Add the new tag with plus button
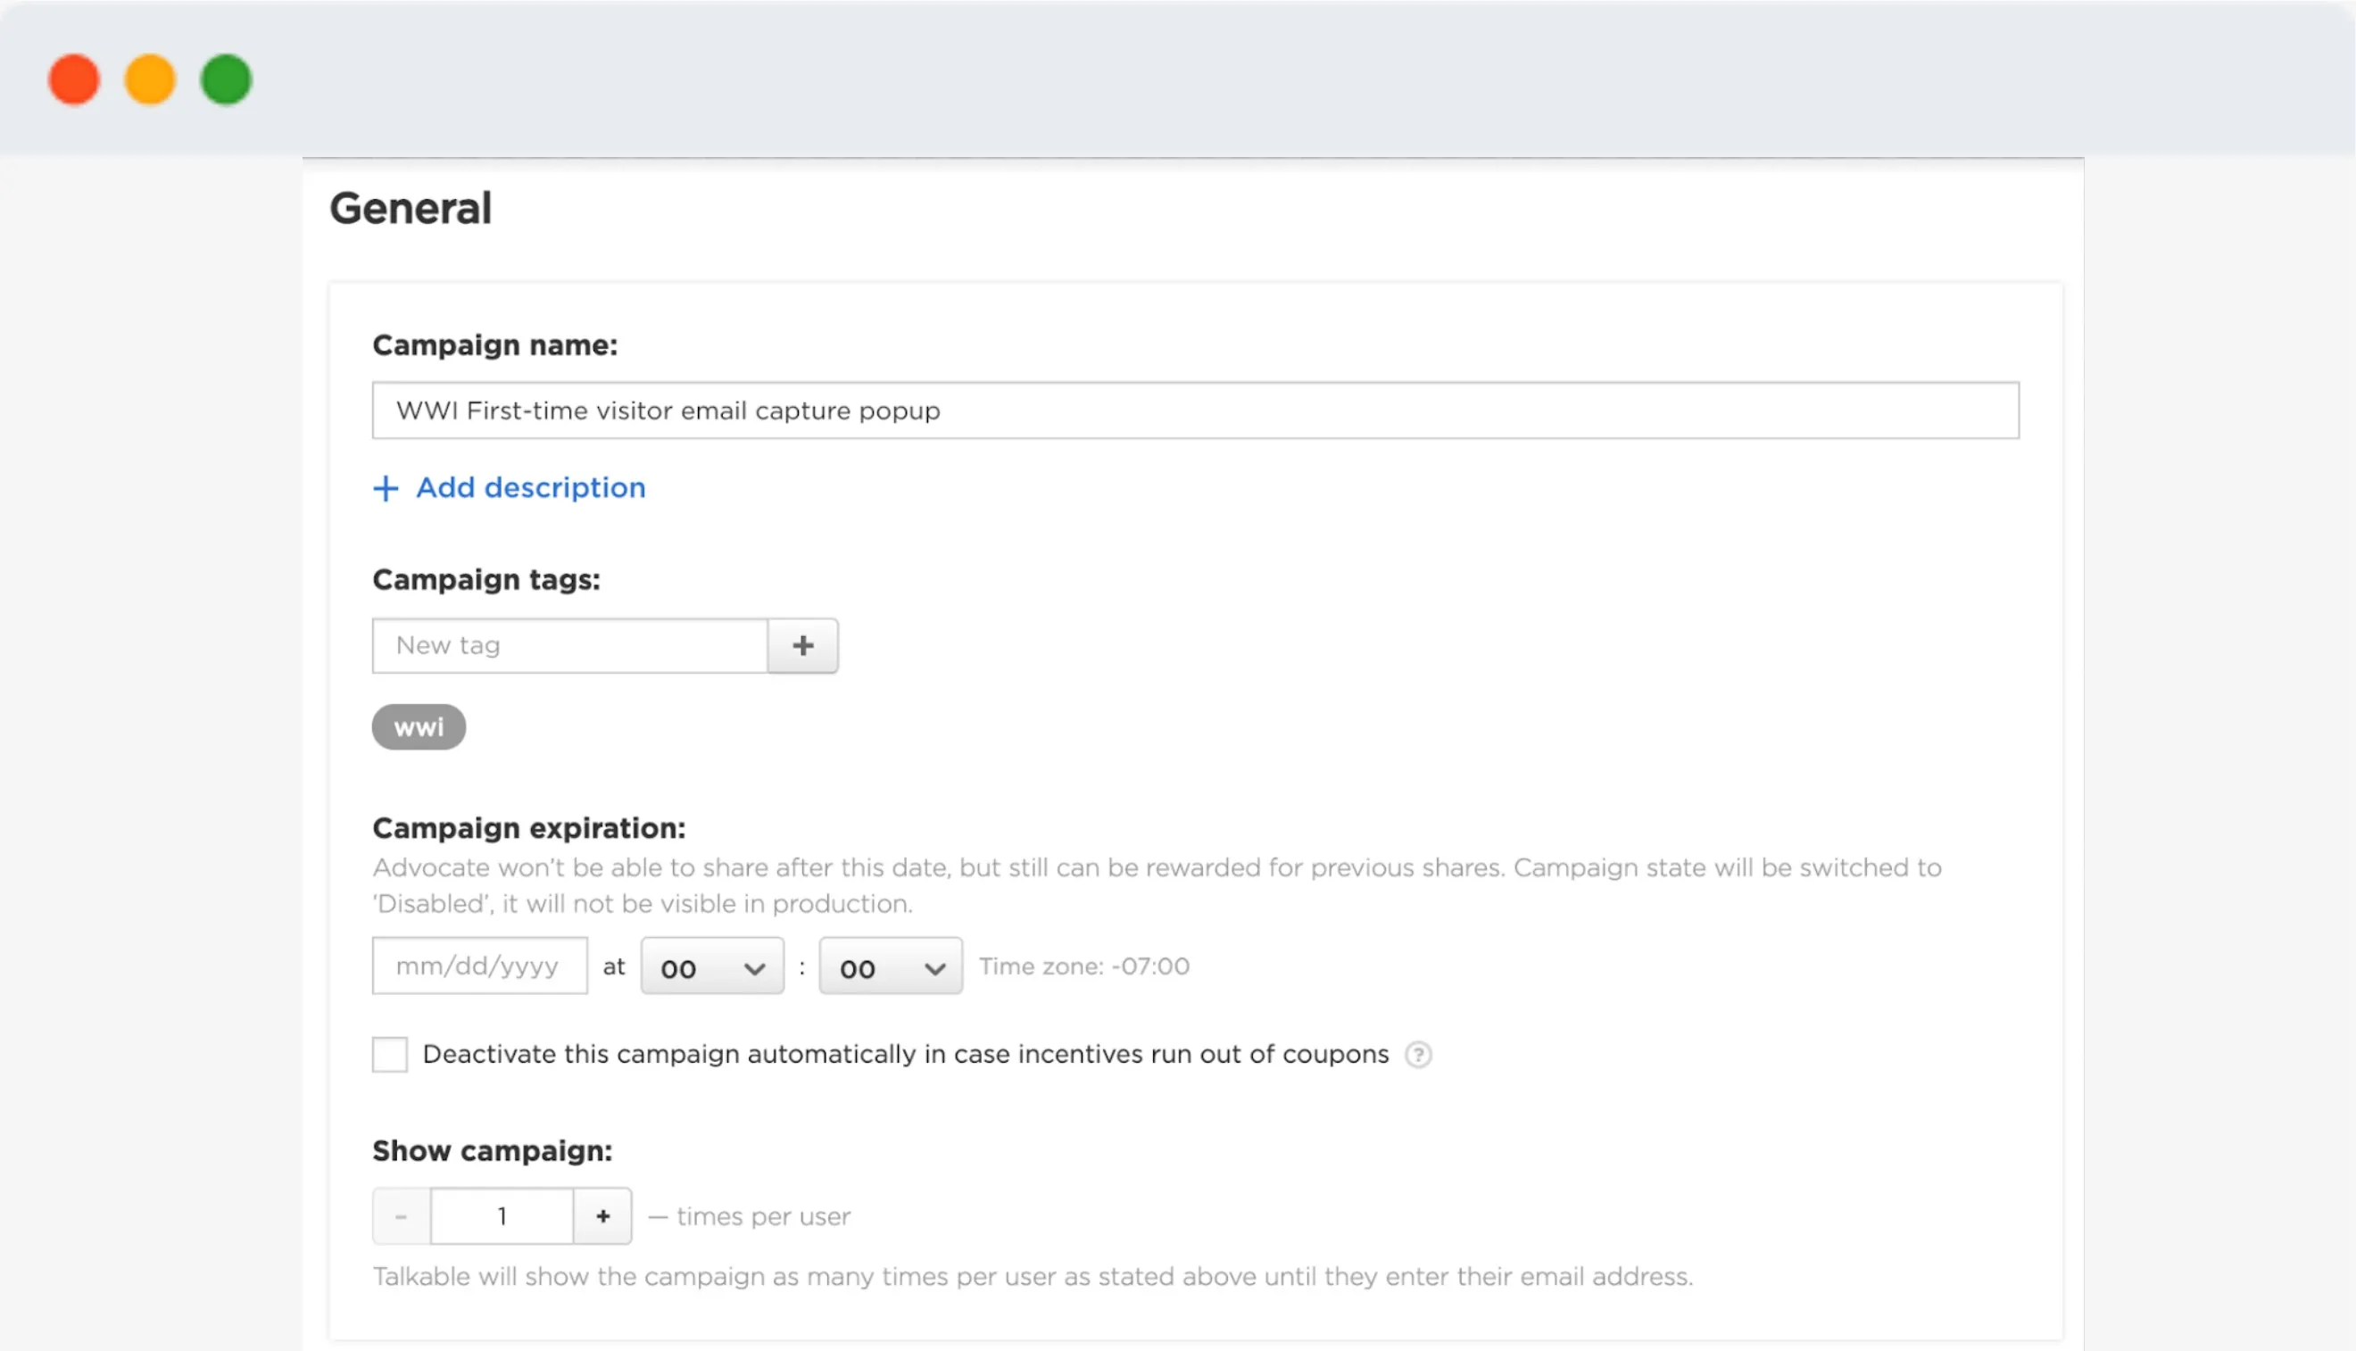This screenshot has height=1351, width=2356. click(x=802, y=645)
